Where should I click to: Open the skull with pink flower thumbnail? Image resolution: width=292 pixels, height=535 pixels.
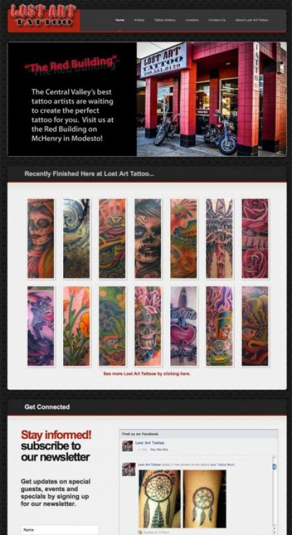148,326
